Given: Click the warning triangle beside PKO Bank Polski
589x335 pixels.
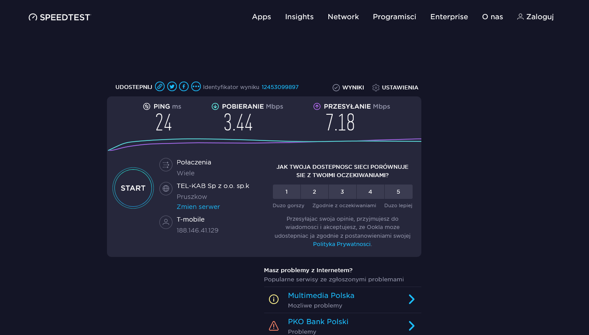Looking at the screenshot, I should (x=274, y=325).
